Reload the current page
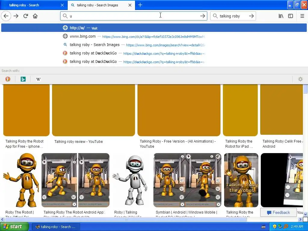308x231 pixels. pos(26,16)
